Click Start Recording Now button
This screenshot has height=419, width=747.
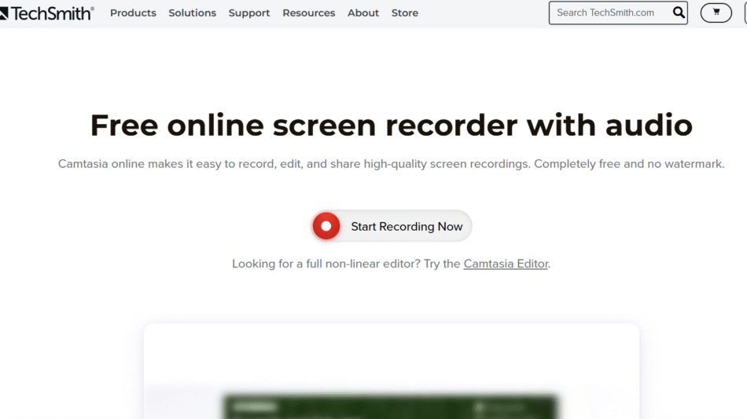[x=392, y=226]
